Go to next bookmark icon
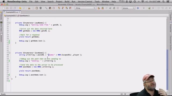 (x=67, y=8)
